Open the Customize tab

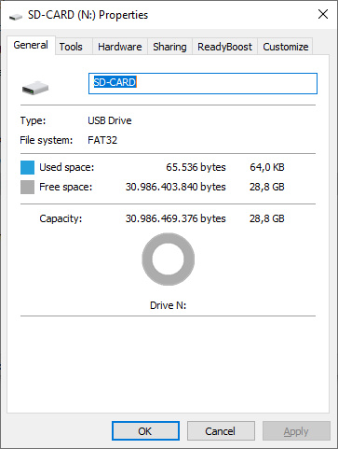pyautogui.click(x=286, y=47)
